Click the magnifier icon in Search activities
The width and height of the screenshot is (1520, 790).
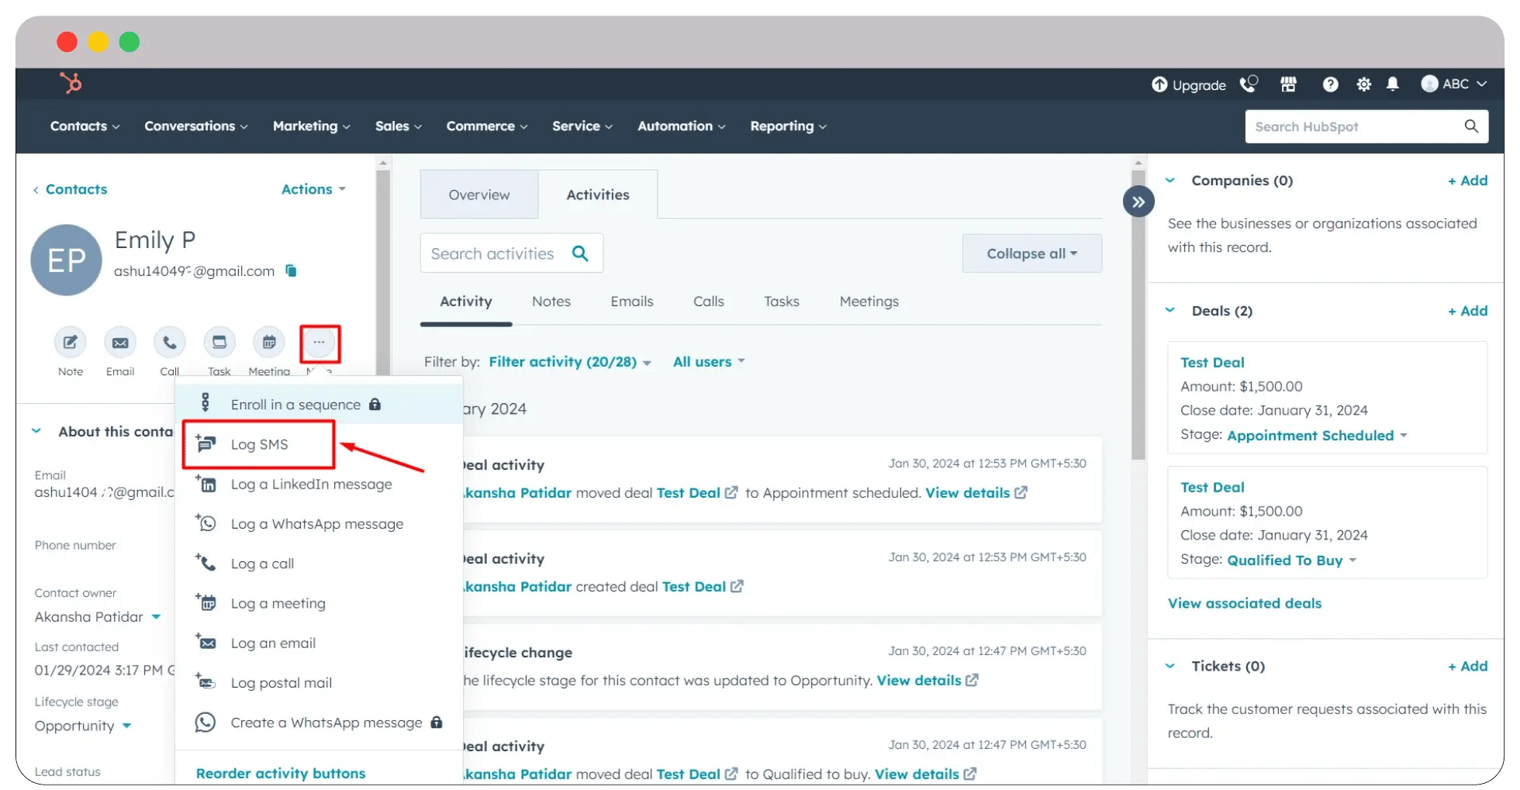pyautogui.click(x=579, y=253)
